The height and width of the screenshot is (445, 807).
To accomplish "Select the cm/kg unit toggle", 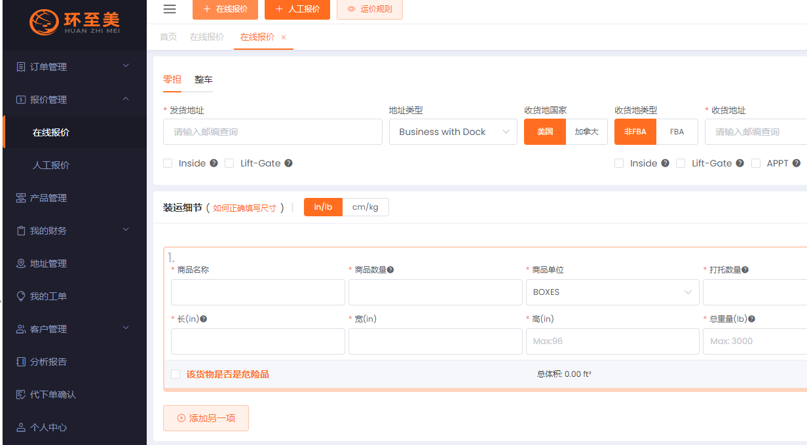I will pyautogui.click(x=365, y=207).
